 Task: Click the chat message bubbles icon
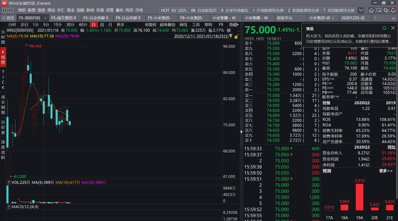[386, 10]
